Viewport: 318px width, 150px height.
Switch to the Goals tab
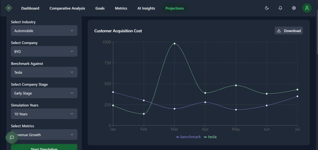(x=100, y=8)
